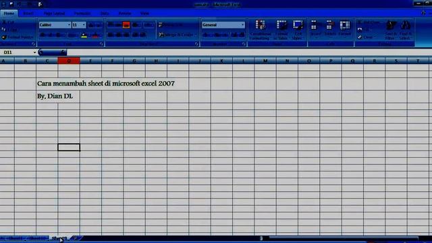Image resolution: width=432 pixels, height=243 pixels.
Task: Insert cells using the Insert button
Action: pos(315,28)
